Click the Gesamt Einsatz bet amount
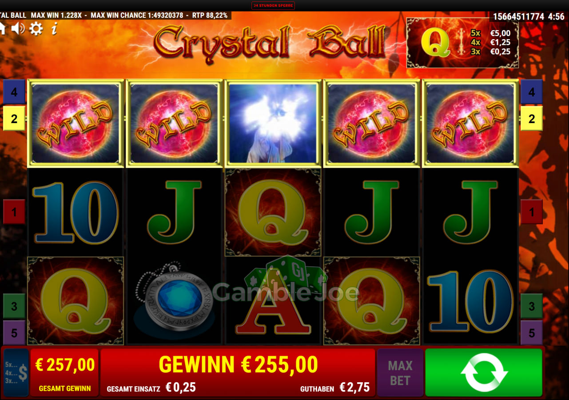569x400 pixels. coord(181,388)
